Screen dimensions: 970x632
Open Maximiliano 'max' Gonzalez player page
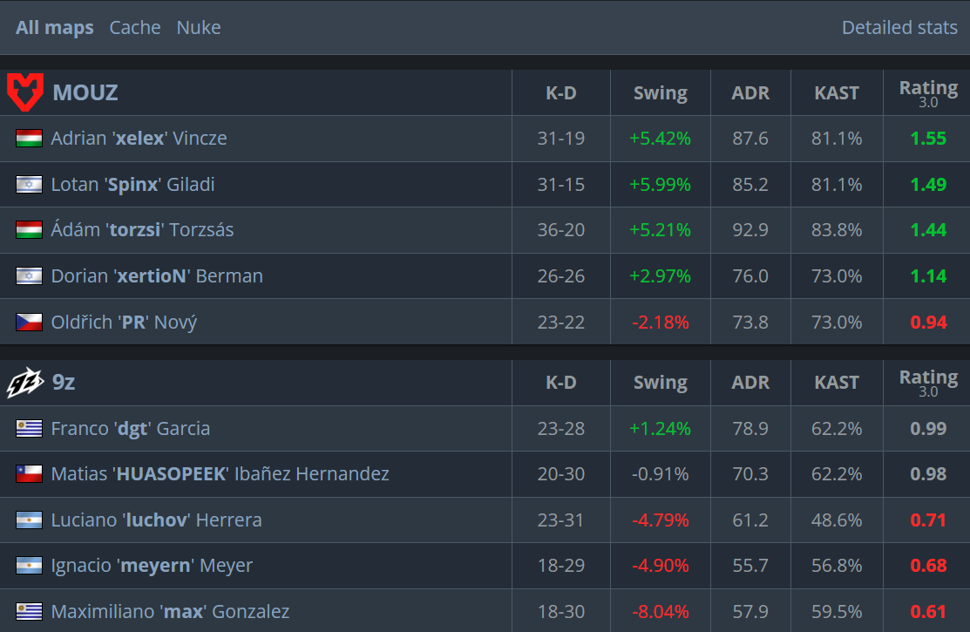[170, 612]
